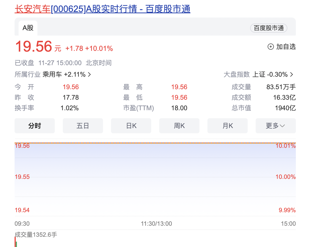The width and height of the screenshot is (326, 247).
Task: Click the 大盘指数 label
Action: (x=237, y=74)
